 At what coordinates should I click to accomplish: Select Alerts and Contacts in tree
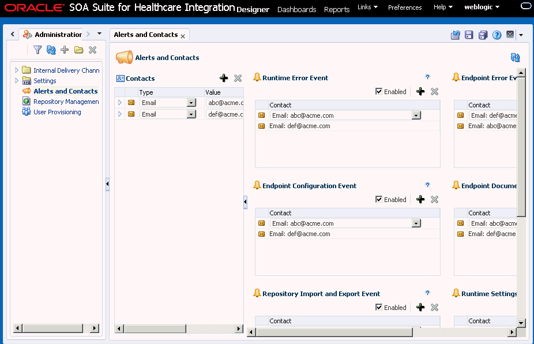(x=65, y=91)
